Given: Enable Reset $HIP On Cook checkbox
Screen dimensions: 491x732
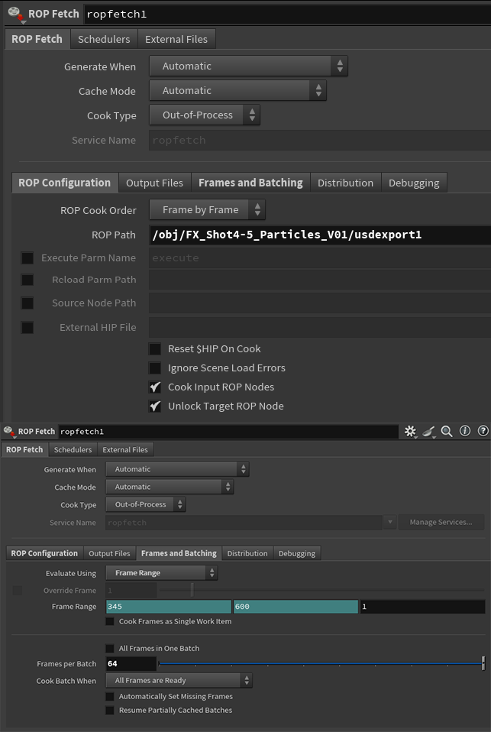Looking at the screenshot, I should click(x=155, y=349).
